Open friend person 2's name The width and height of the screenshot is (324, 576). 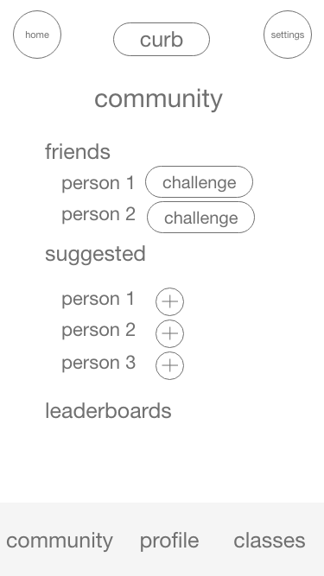click(x=98, y=214)
